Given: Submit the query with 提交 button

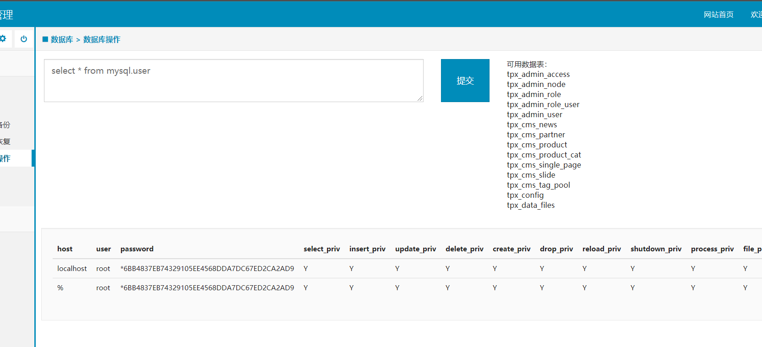Looking at the screenshot, I should click(465, 81).
